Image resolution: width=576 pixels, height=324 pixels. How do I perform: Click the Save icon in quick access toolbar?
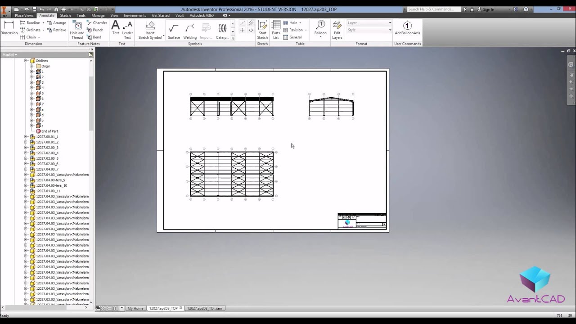34,9
